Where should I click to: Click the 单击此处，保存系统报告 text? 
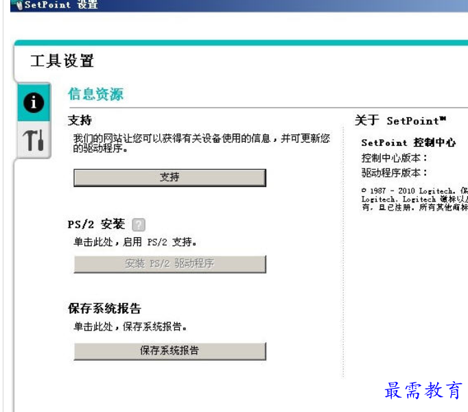click(130, 327)
